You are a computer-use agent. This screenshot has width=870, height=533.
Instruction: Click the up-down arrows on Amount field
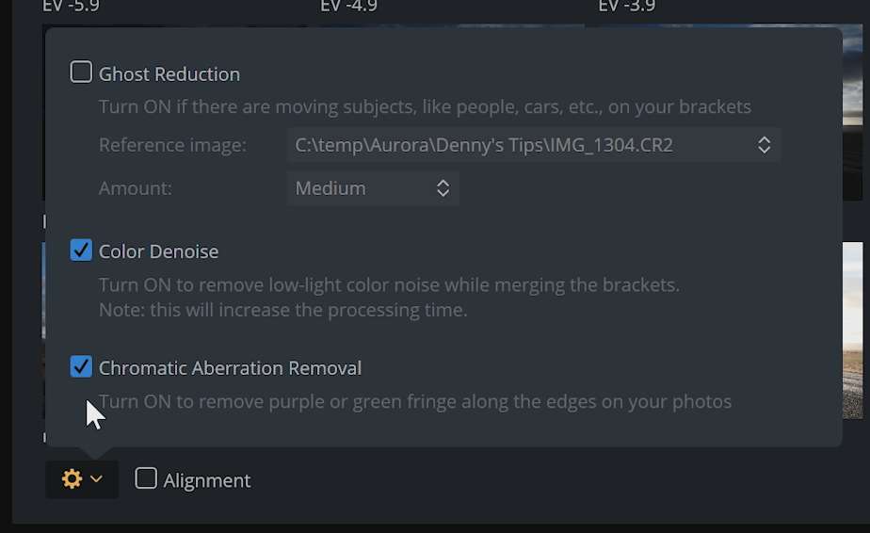(443, 188)
